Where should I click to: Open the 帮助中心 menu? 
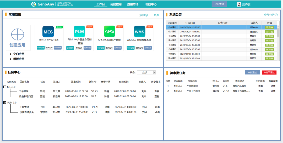pos(151,4)
